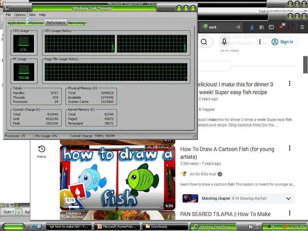The height and width of the screenshot is (231, 308).
Task: Open the Firefox library icon
Action: [262, 27]
